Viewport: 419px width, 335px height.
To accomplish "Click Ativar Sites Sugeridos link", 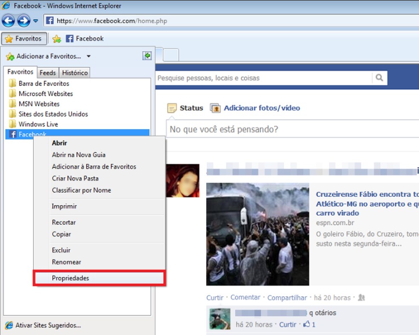I will tap(43, 325).
